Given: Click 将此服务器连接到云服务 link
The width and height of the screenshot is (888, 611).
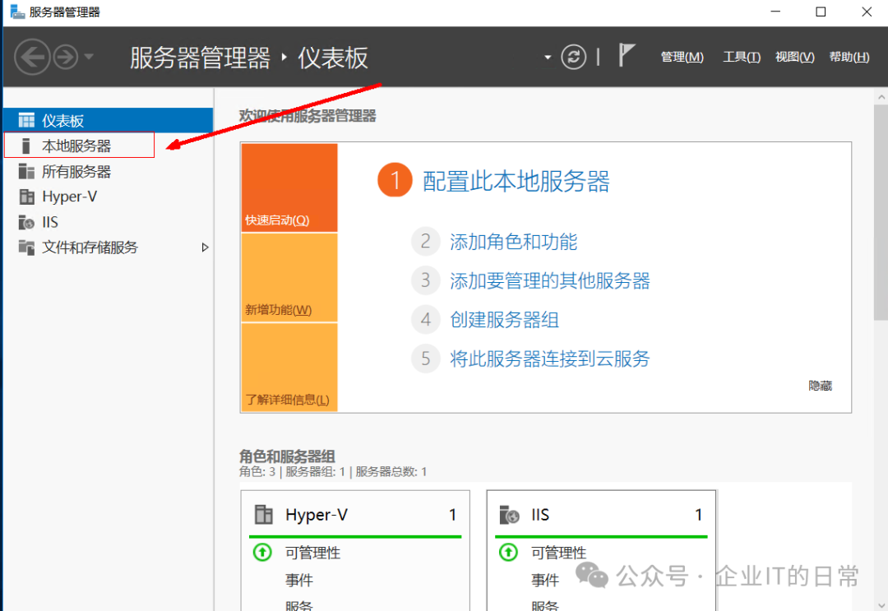Looking at the screenshot, I should coord(550,359).
